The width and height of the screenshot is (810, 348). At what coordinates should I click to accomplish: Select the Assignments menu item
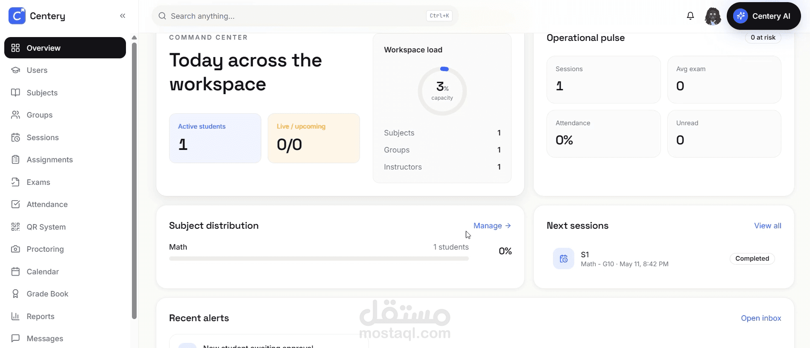coord(65,159)
